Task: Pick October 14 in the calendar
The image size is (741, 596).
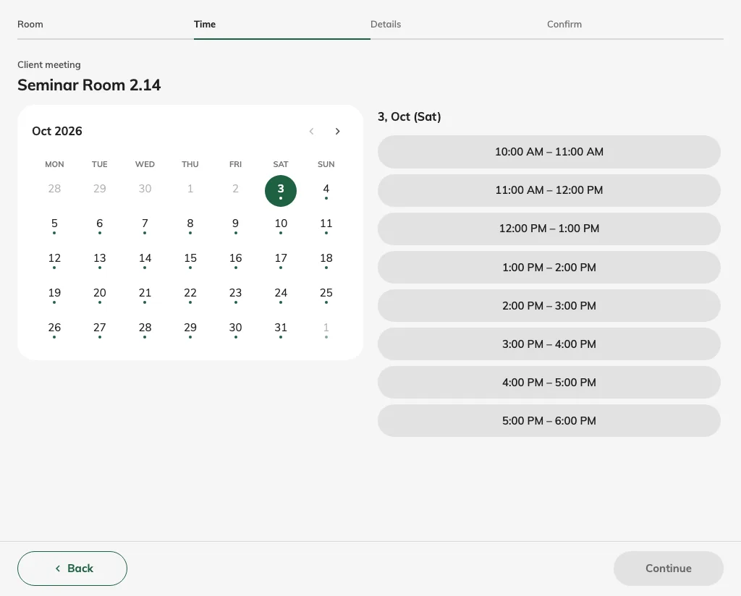Action: click(x=145, y=260)
